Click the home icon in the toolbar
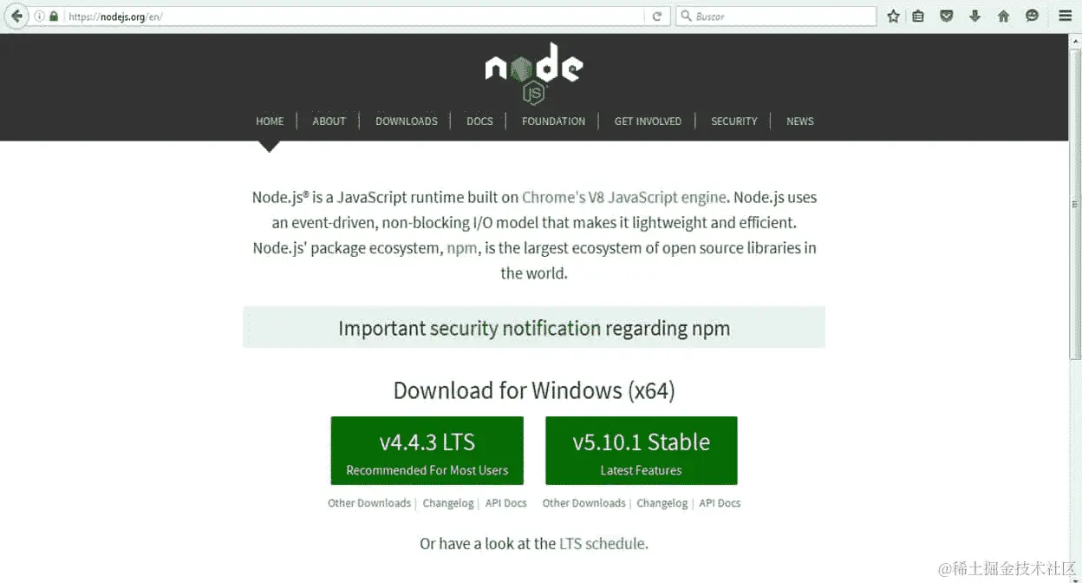The image size is (1082, 583). click(x=1001, y=15)
